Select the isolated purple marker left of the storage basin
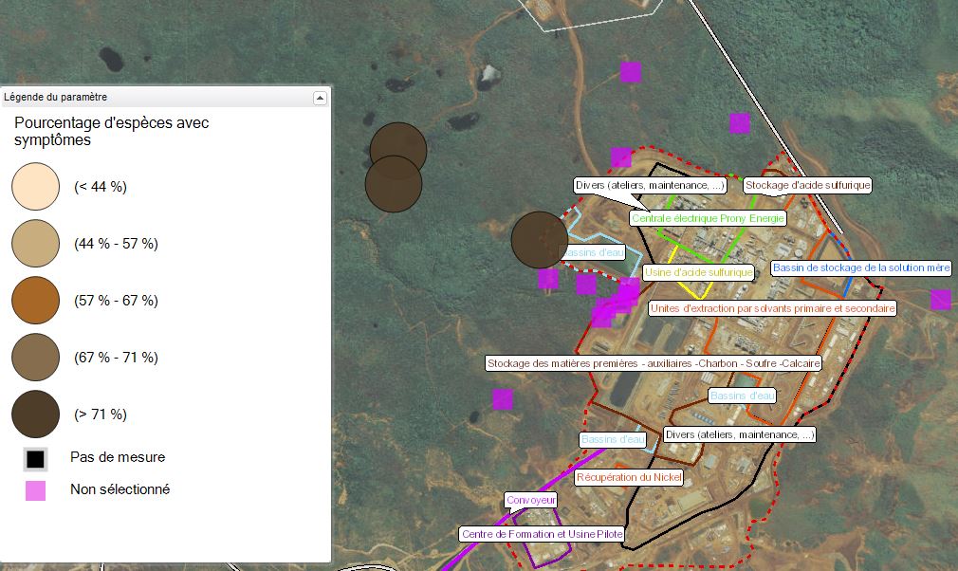 coord(502,399)
